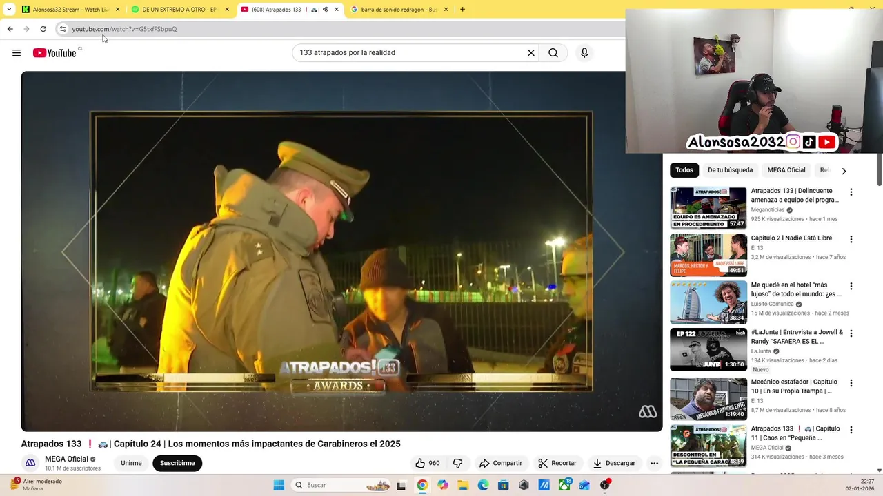Open taskbar weather widget Aire: moderado
This screenshot has height=496, width=883.
37,485
